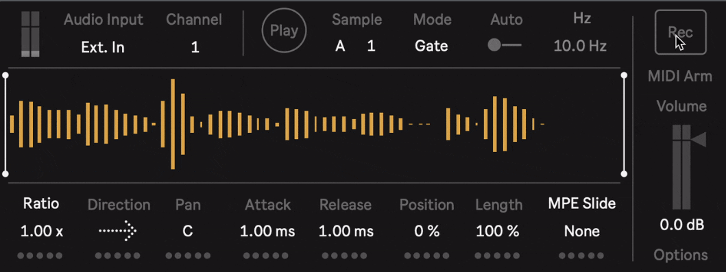726x272 pixels.
Task: Click the Position 0 % value
Action: click(x=426, y=232)
